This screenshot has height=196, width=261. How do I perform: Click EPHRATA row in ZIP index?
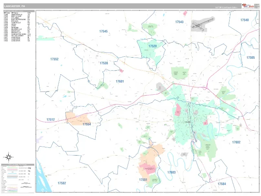click(x=17, y=21)
